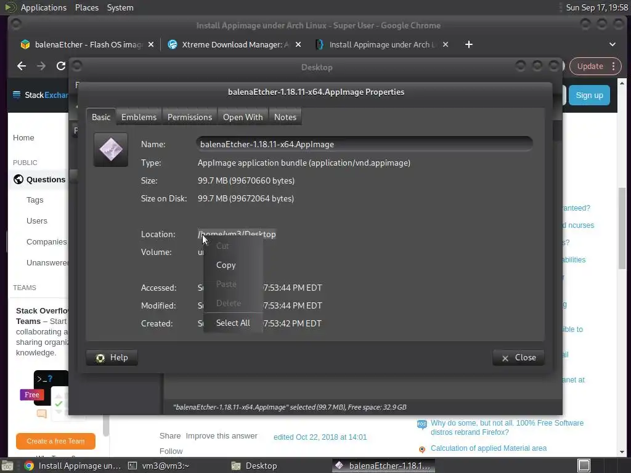
Task: Close the Xtreme Download Manager tab
Action: (298, 44)
